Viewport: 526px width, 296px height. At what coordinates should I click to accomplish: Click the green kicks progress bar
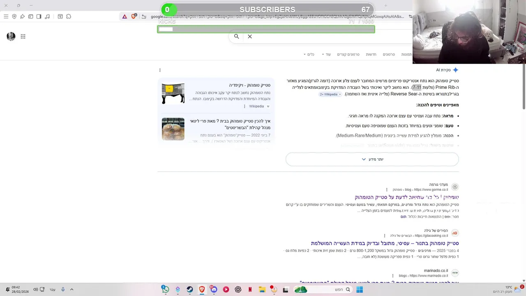(266, 29)
